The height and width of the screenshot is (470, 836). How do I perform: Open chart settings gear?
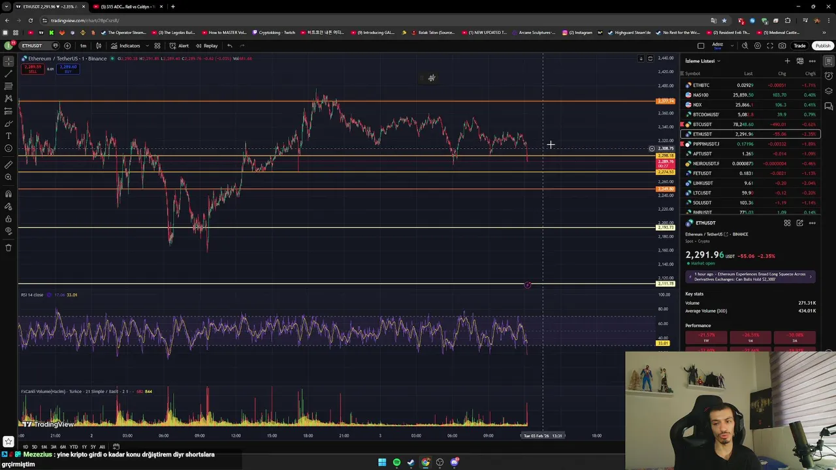click(x=758, y=46)
